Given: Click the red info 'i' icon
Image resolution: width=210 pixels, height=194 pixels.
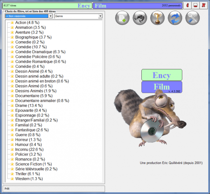Looking at the screenshot, I should coord(187,6).
